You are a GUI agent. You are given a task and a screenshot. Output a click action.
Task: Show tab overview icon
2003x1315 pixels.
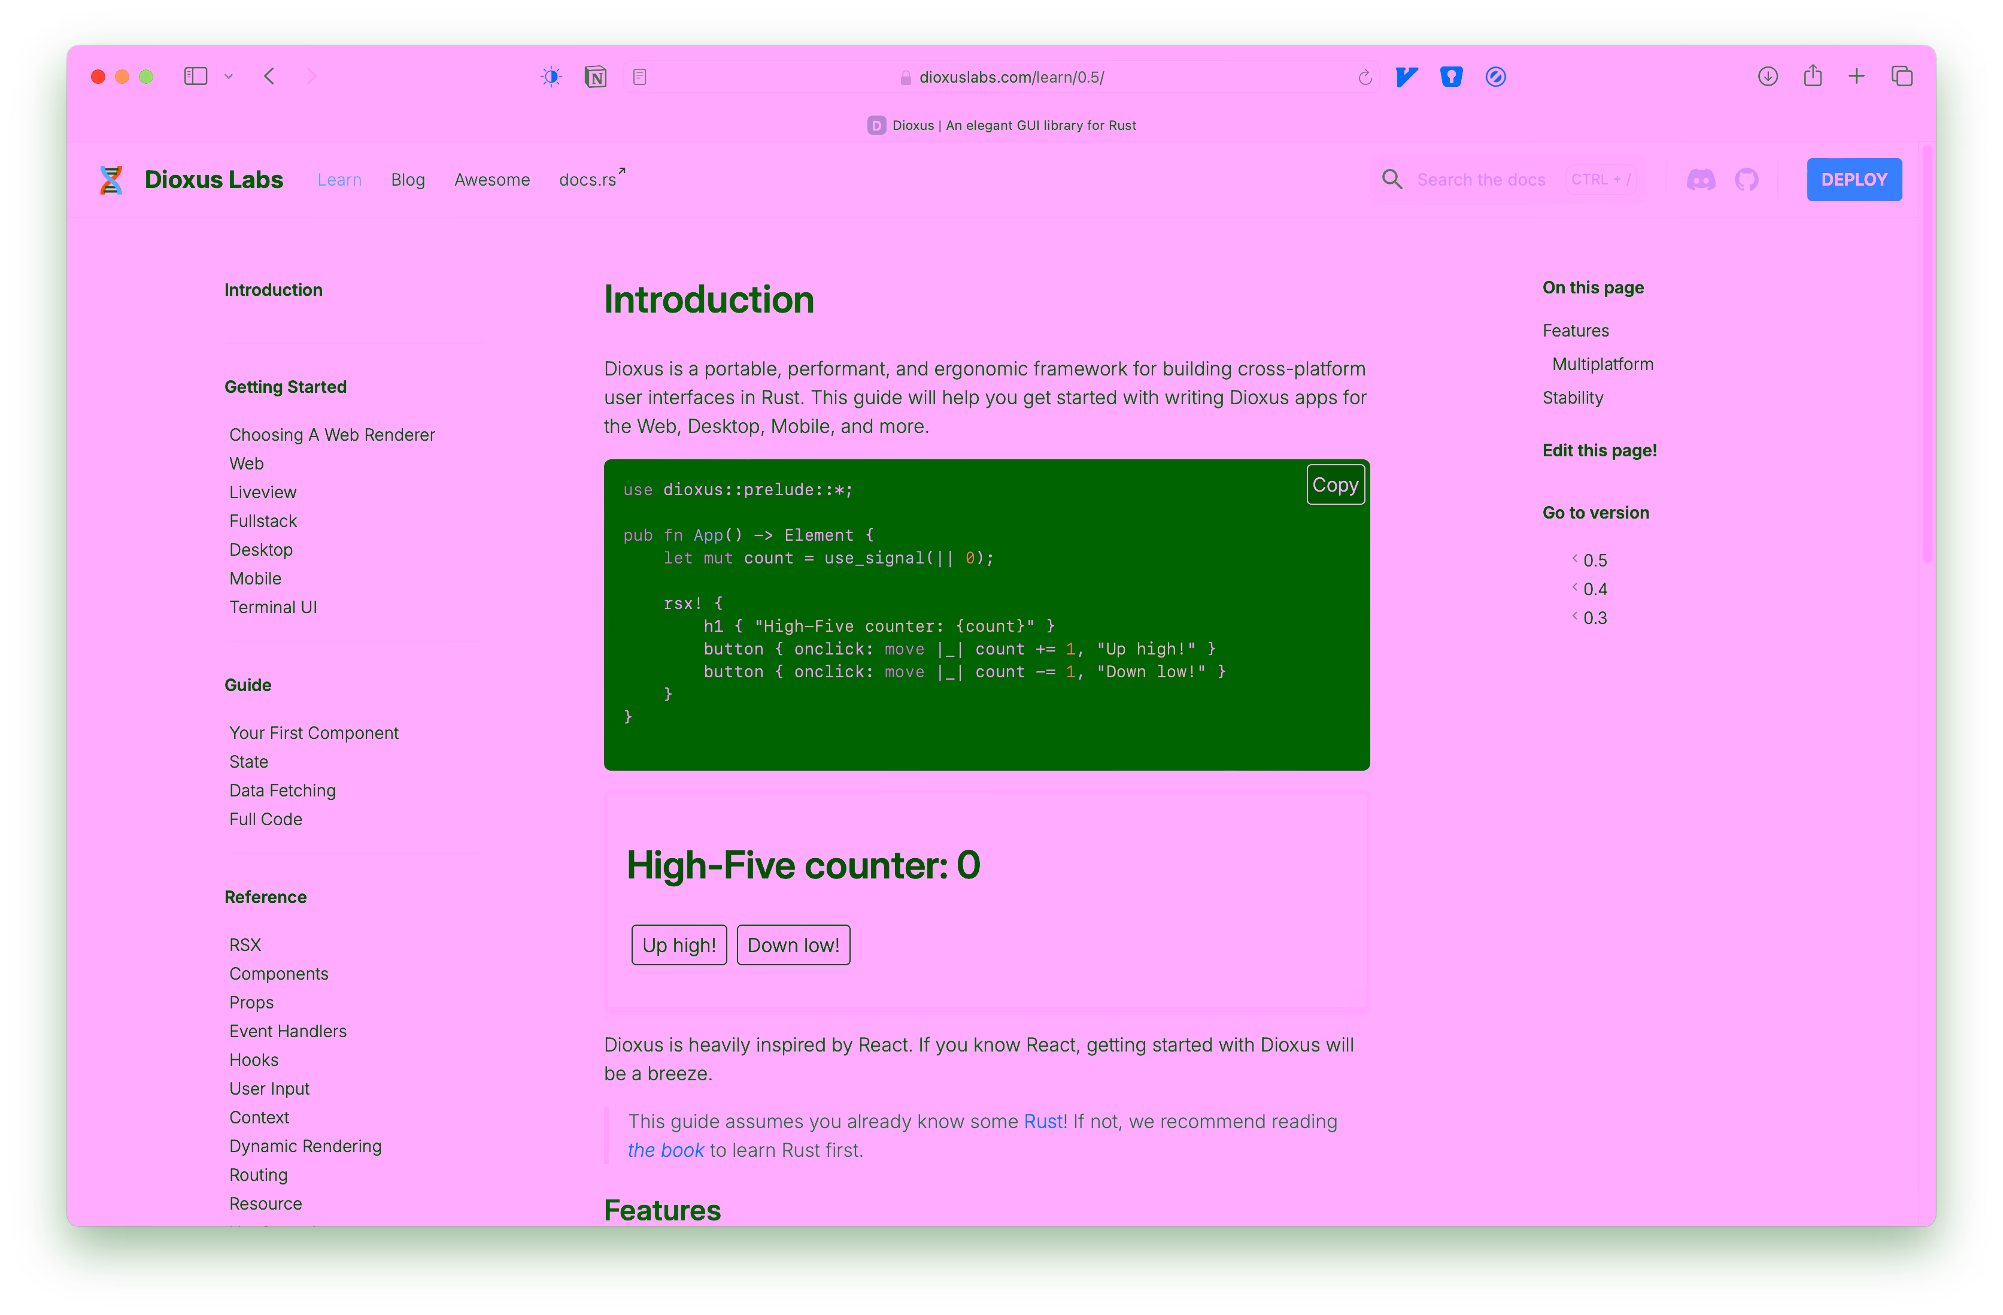click(1901, 77)
